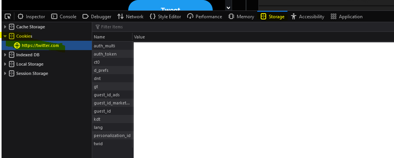Select the Local Storage database icon
394x158 pixels.
point(12,64)
